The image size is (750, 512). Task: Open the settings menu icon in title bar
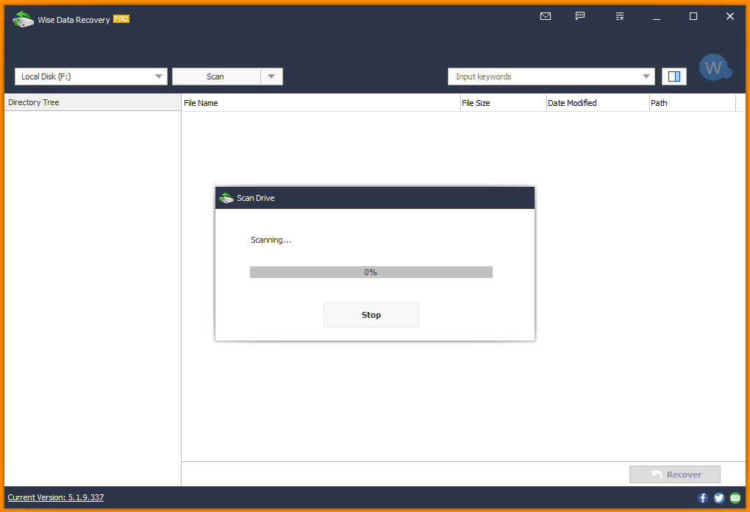coord(620,16)
